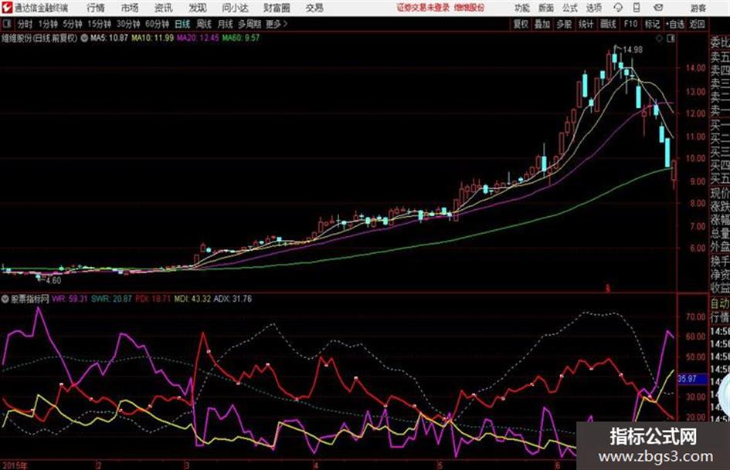This screenshot has width=730, height=470.
Task: Switch to the 月线 monthly tab
Action: tap(226, 24)
